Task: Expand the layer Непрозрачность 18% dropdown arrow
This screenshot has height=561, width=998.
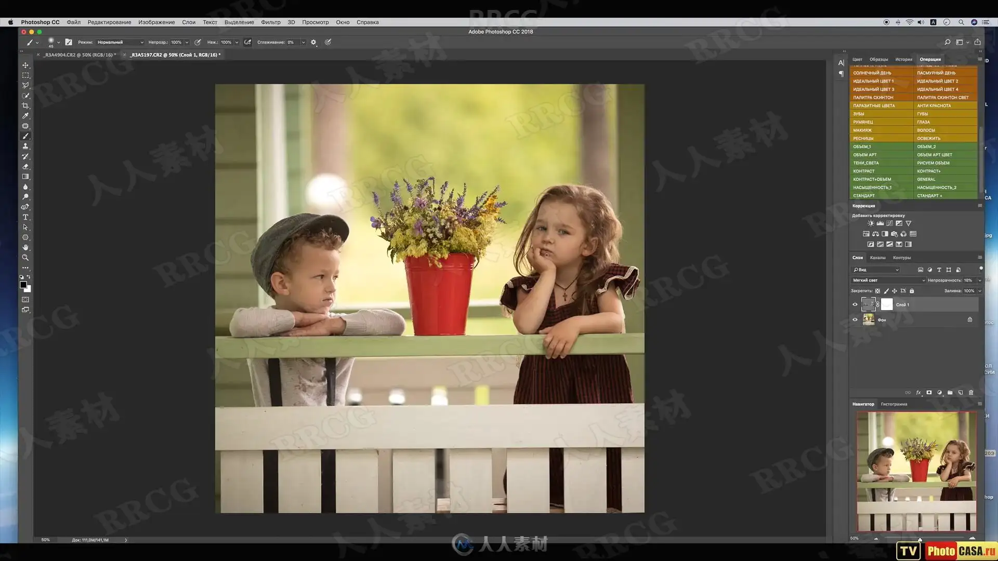Action: [x=980, y=280]
